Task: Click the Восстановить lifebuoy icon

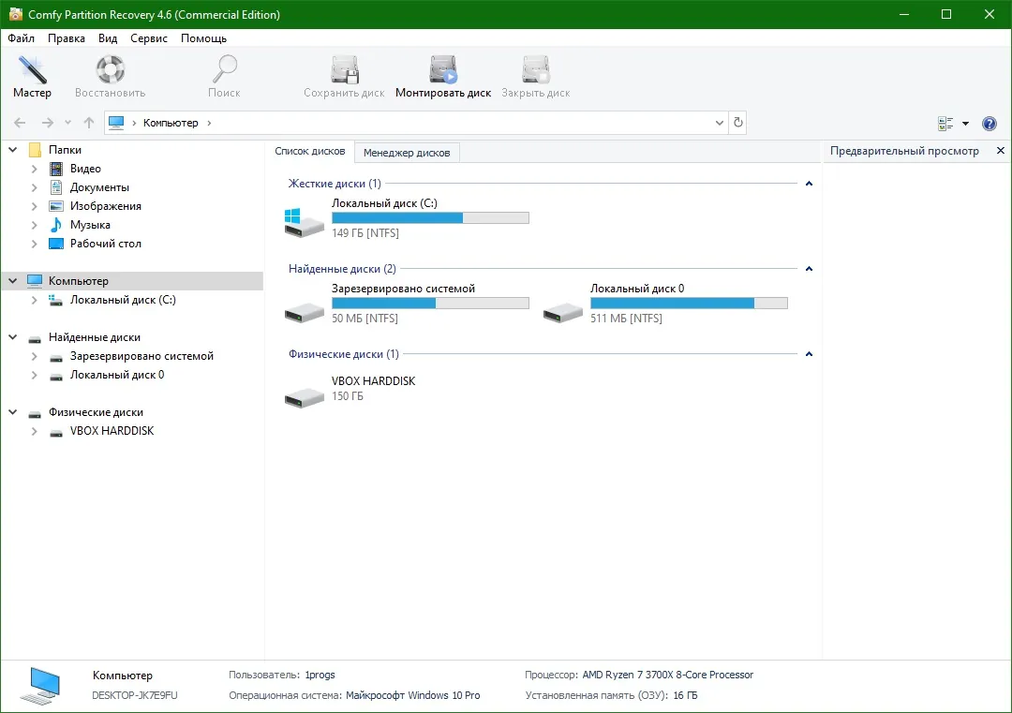Action: coord(111,69)
